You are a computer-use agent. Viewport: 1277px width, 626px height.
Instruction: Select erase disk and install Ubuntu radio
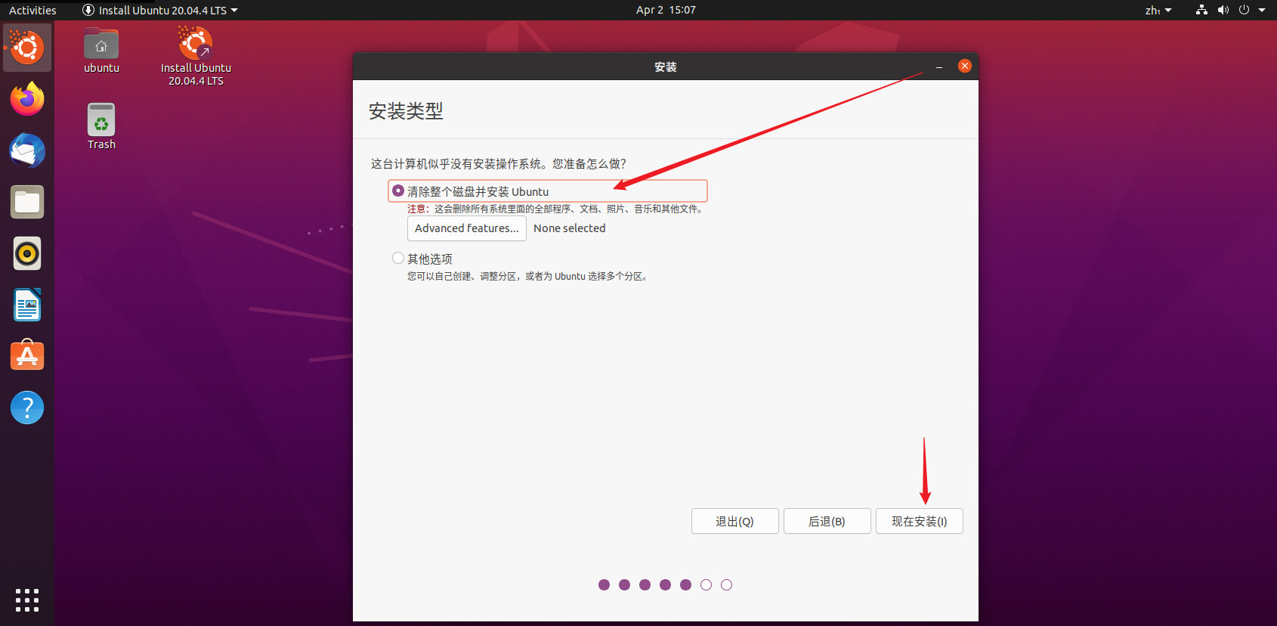[x=398, y=191]
